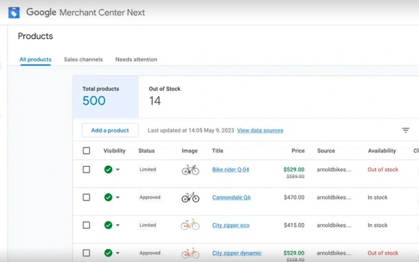419x262 pixels.
Task: Open Bike rider Q-04 bicycle thumbnail
Action: [x=190, y=170]
